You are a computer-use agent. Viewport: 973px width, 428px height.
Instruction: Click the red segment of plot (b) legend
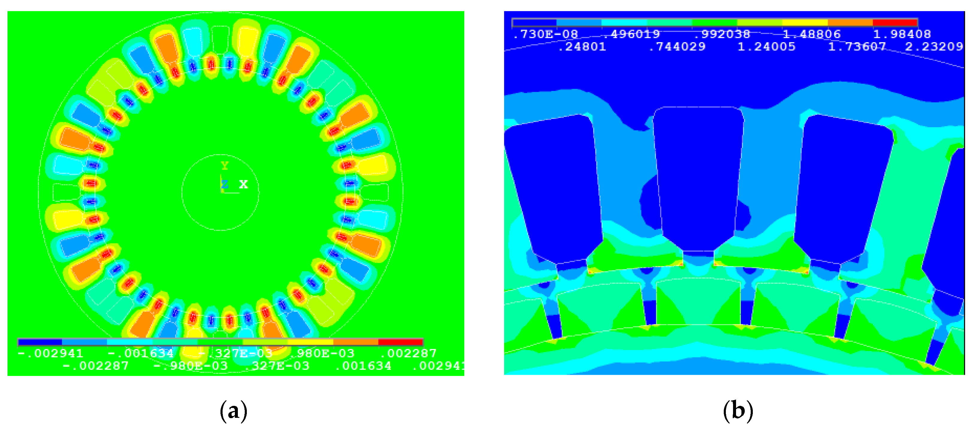895,23
